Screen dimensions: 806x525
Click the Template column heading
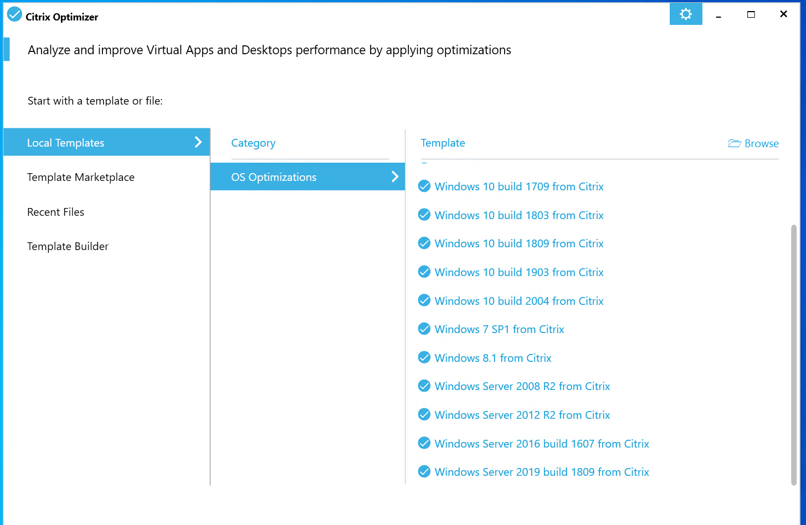click(x=443, y=143)
